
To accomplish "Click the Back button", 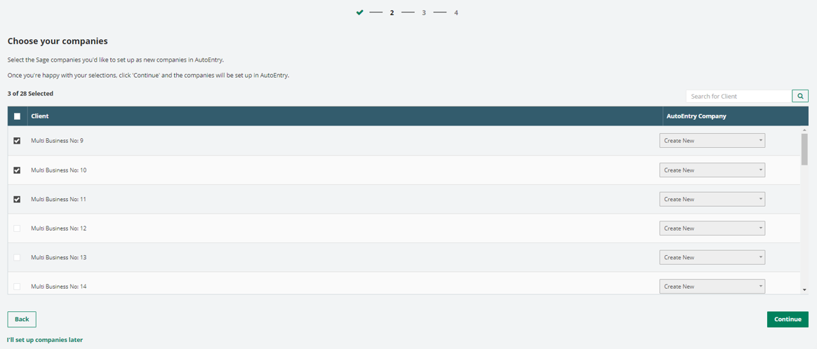I will (22, 320).
